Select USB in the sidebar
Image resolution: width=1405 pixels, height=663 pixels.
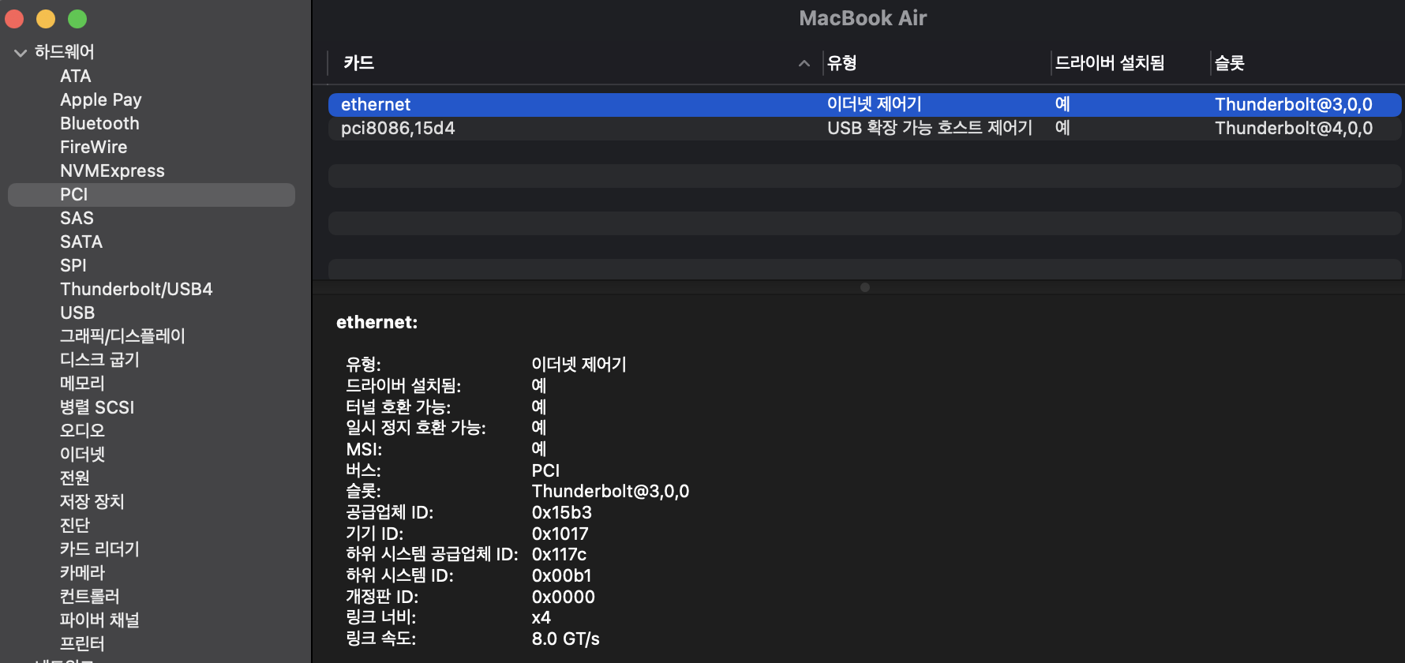pos(77,313)
